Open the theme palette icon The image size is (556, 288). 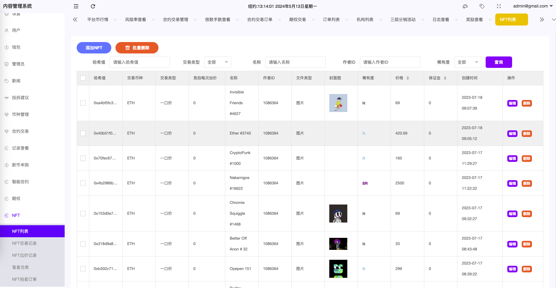coord(465,6)
